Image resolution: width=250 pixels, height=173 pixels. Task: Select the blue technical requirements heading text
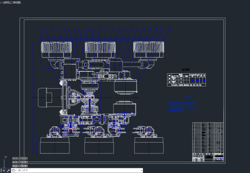pyautogui.click(x=188, y=97)
